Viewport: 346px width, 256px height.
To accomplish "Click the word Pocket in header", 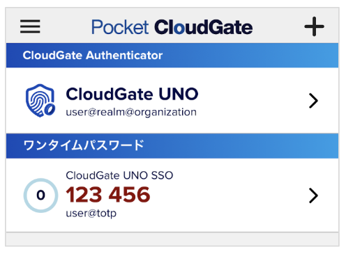I will [x=120, y=27].
